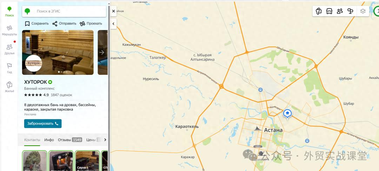Open the Жильё sidebar section
Image resolution: width=379 pixels, height=171 pixels.
click(x=9, y=87)
